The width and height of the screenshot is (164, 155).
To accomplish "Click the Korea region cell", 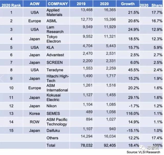I will tap(34, 114).
